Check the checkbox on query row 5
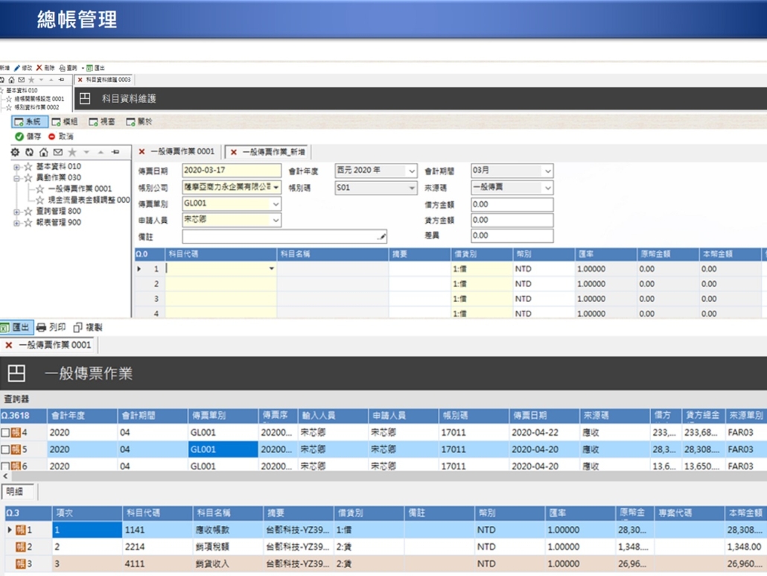This screenshot has height=576, width=767. point(5,449)
